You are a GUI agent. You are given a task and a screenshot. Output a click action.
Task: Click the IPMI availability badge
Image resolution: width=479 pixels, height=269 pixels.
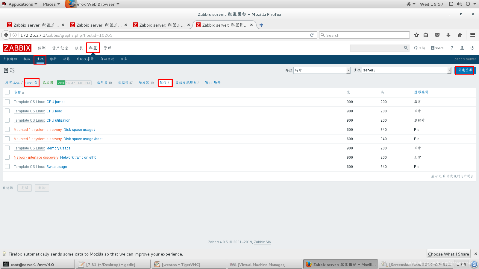[87, 83]
